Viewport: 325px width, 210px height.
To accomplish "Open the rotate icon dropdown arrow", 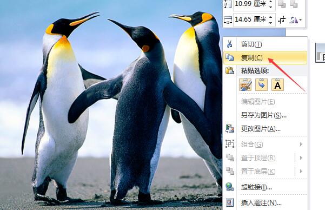I will click(x=301, y=20).
